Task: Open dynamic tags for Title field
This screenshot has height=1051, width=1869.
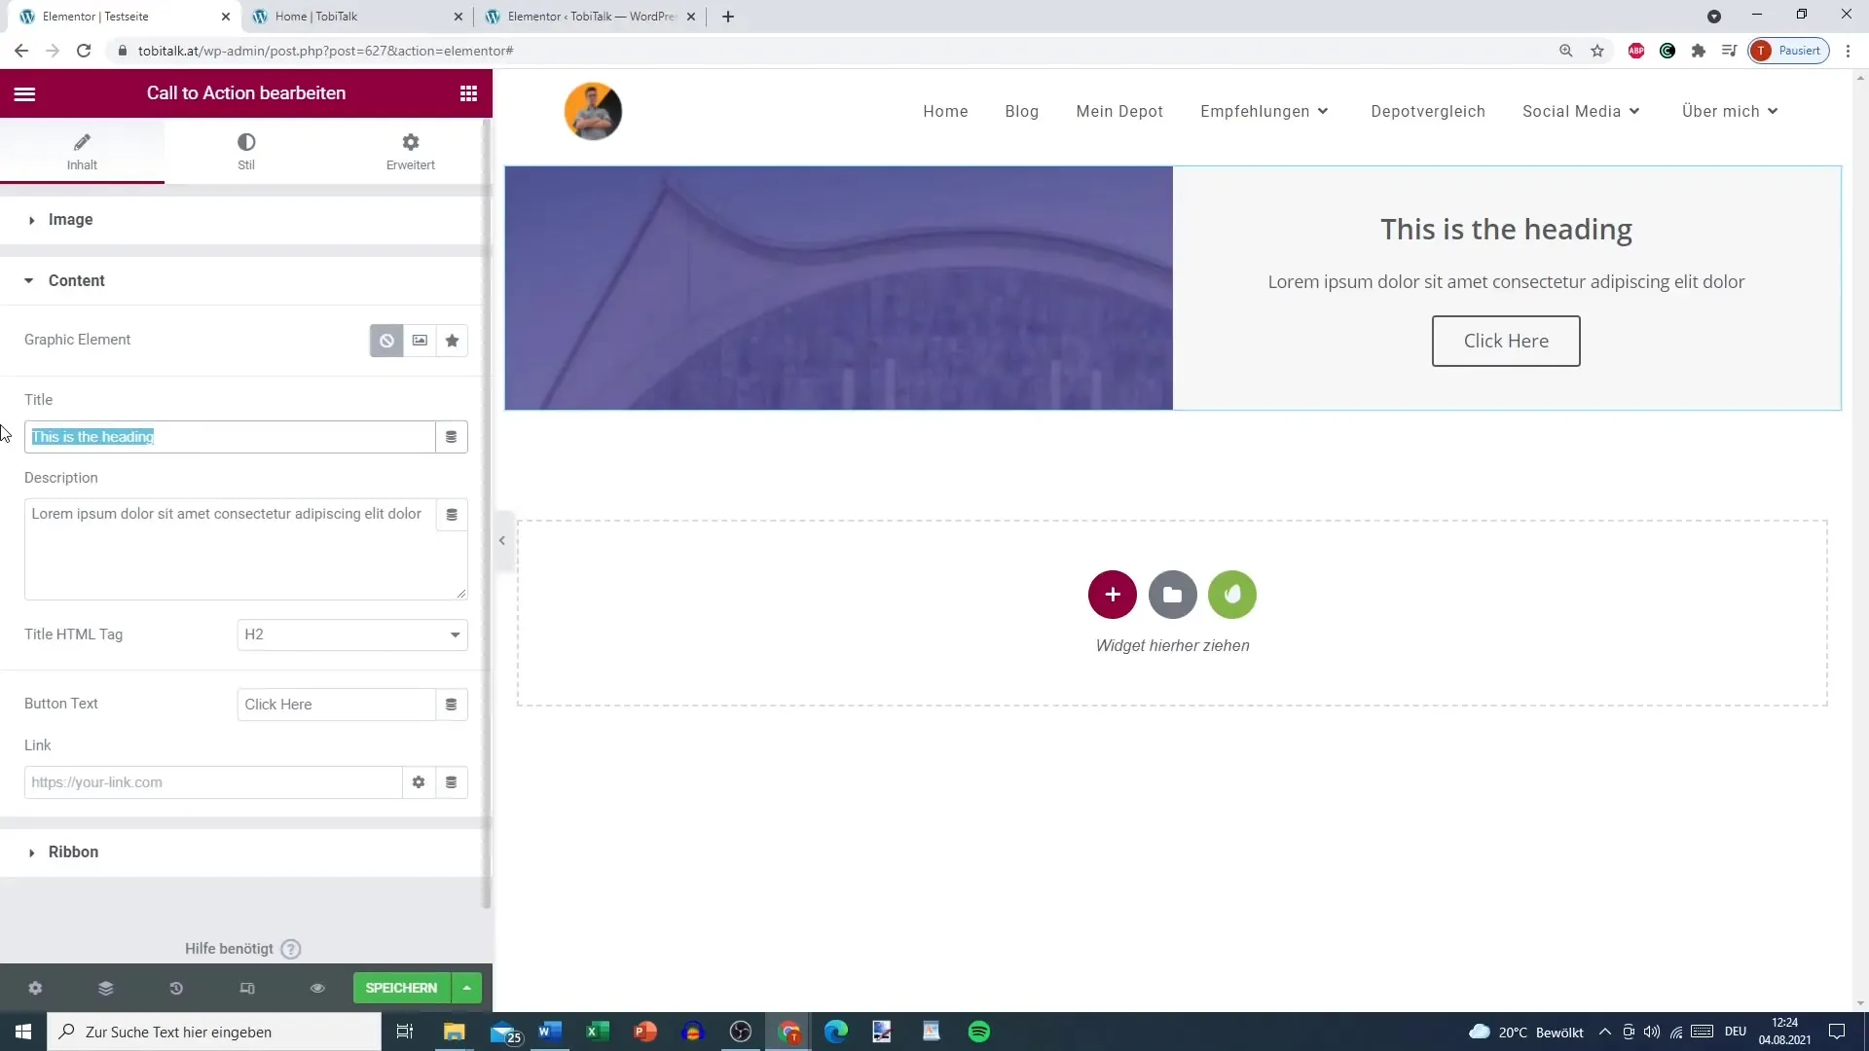Action: click(x=451, y=437)
